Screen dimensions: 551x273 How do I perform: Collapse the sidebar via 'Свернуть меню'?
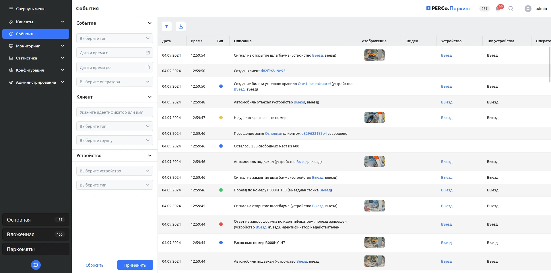coord(28,9)
